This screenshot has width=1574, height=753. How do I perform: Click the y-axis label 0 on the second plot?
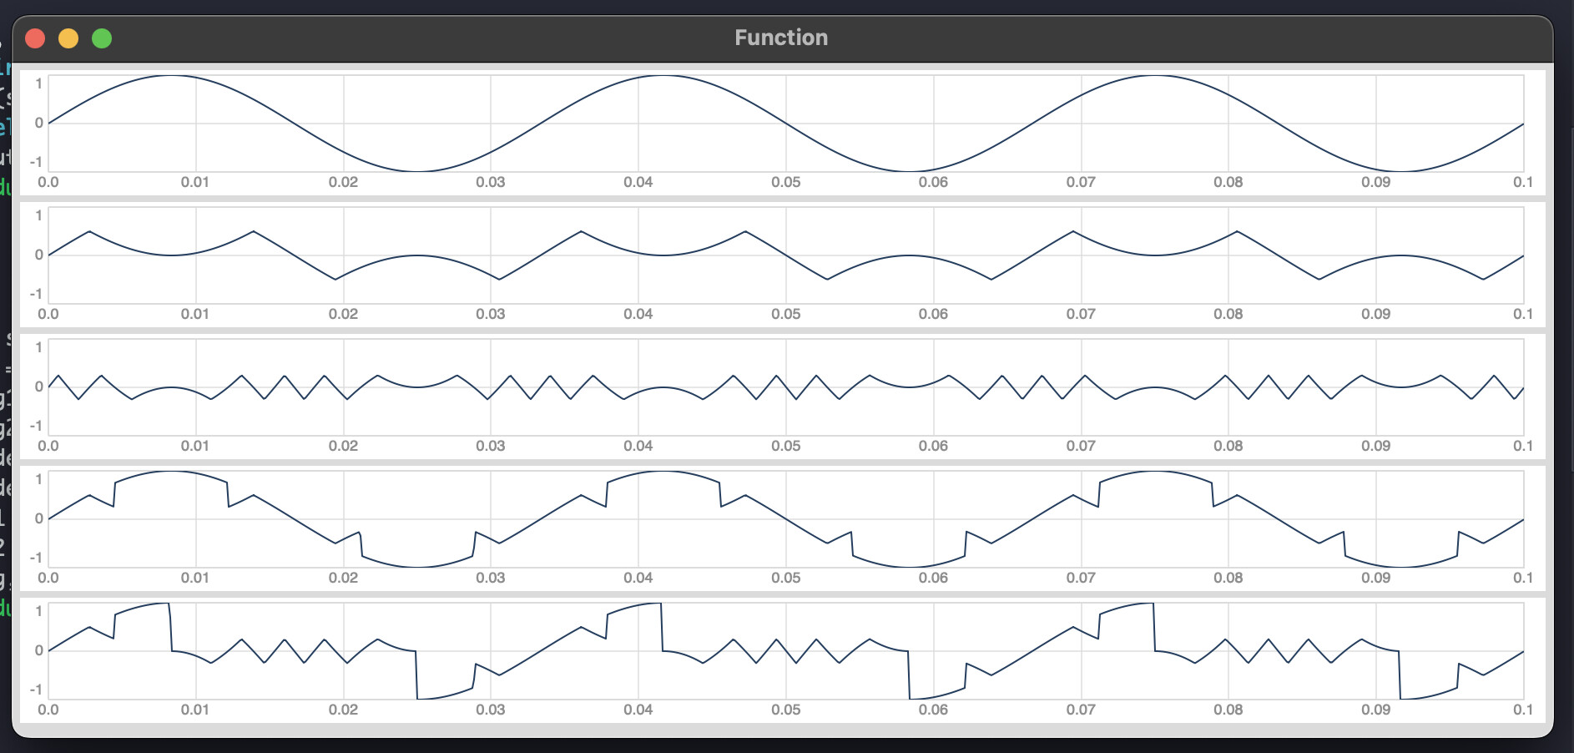point(38,255)
